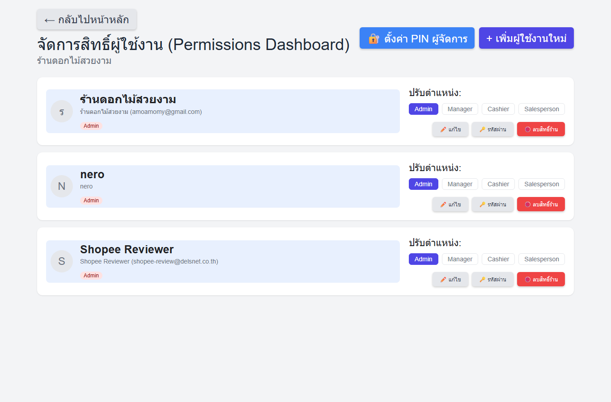Click the lock icon on PIN button

tap(374, 39)
